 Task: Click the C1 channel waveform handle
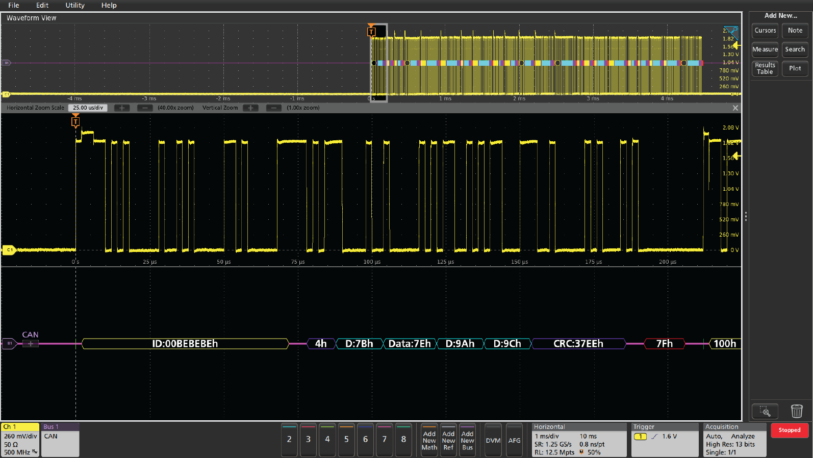click(x=9, y=250)
